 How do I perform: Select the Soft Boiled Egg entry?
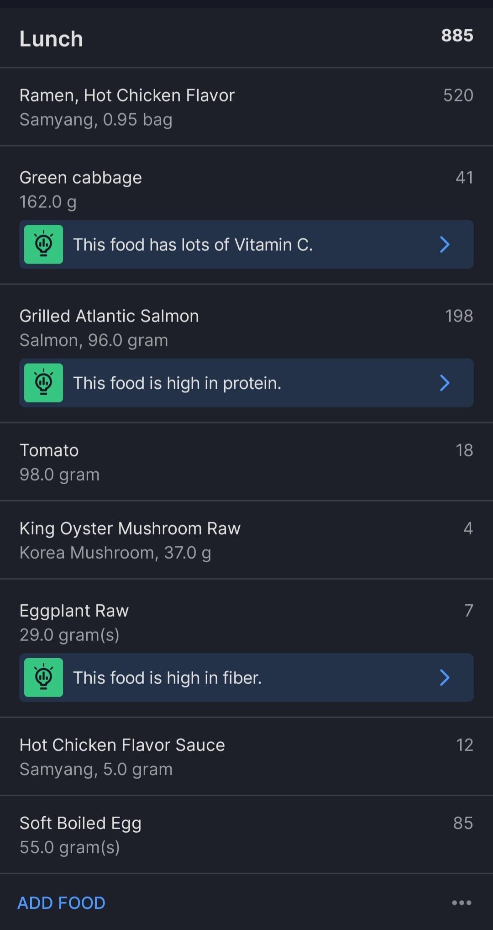80,835
